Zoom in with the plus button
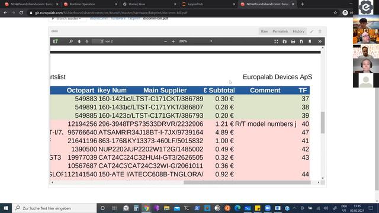379x213 pixels. point(173,41)
